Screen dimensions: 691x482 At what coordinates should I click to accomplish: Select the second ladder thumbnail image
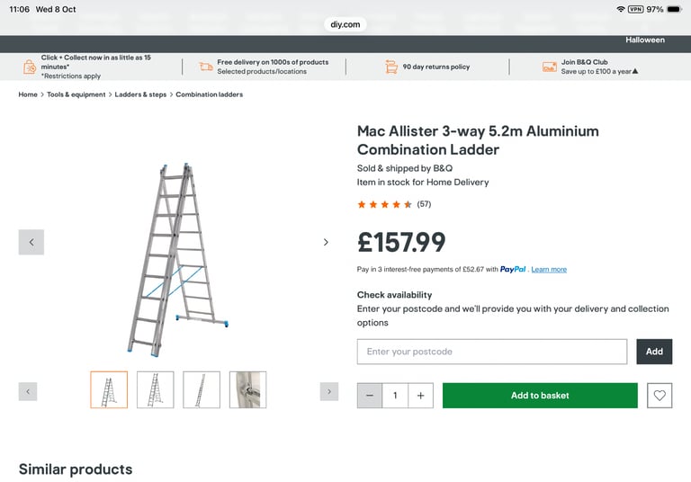tap(156, 390)
